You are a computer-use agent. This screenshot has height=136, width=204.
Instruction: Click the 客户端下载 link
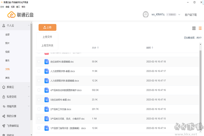tap(190, 15)
